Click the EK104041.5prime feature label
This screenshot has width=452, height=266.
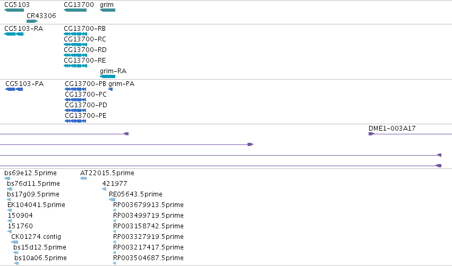coord(36,205)
